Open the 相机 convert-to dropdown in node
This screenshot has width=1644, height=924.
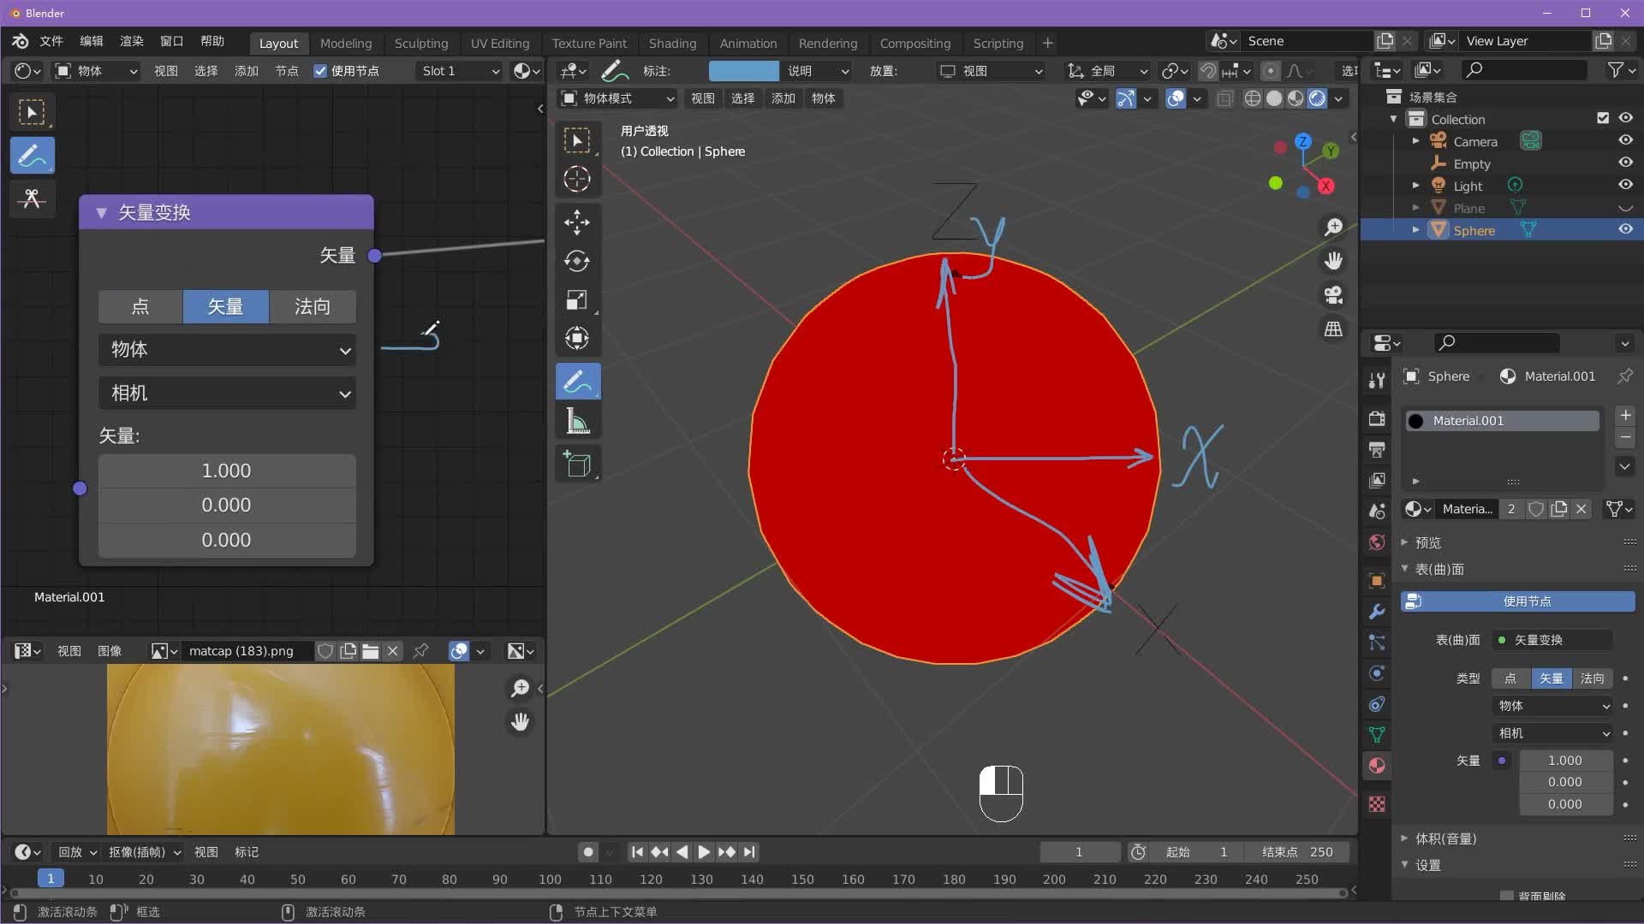(x=227, y=393)
